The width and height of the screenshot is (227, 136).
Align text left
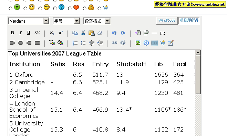(x=12, y=43)
